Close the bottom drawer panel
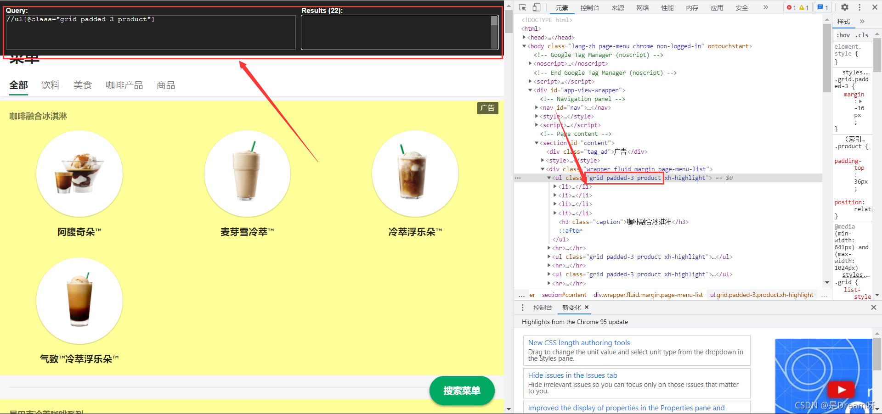 coord(874,308)
